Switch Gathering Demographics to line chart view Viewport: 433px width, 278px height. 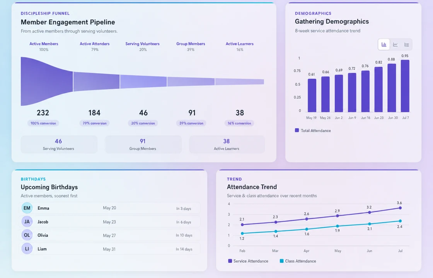click(395, 45)
